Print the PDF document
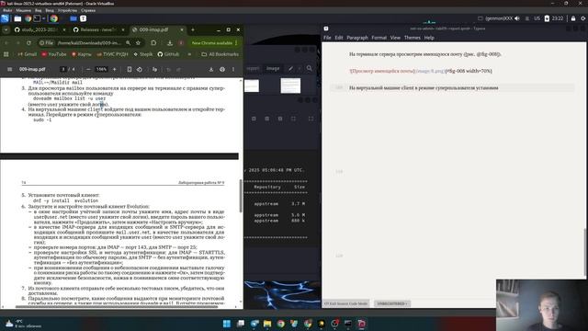This screenshot has width=588, height=331. [x=222, y=69]
